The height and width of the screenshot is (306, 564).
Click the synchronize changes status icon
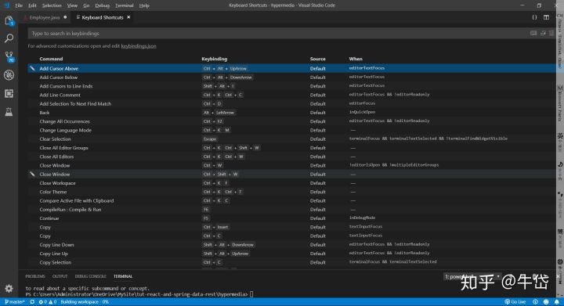32,302
